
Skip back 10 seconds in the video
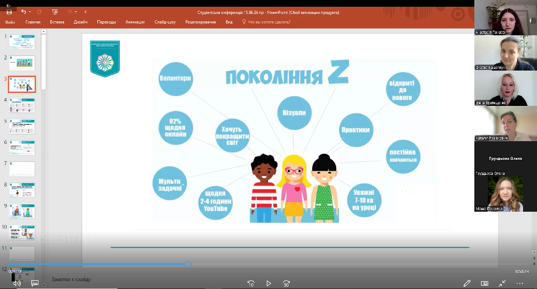(251, 283)
